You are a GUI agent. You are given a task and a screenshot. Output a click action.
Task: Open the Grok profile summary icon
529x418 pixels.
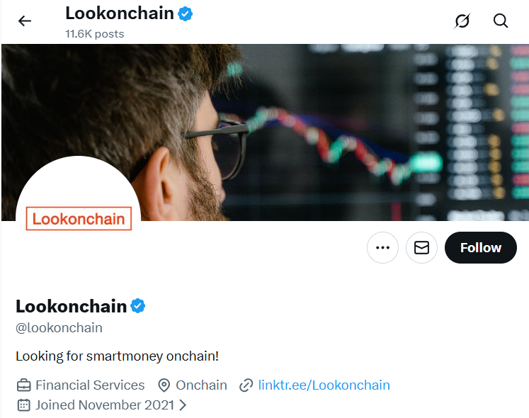pos(462,21)
